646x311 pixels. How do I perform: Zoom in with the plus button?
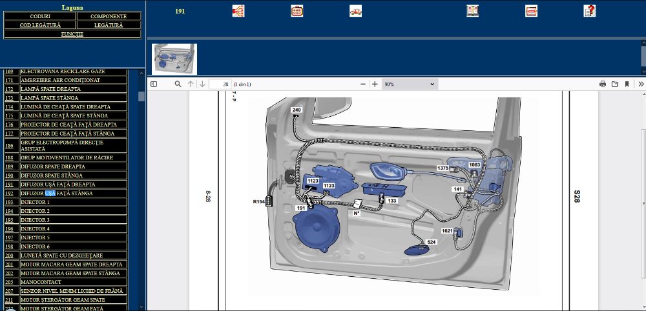(375, 84)
